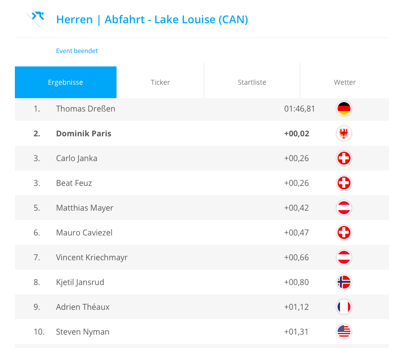
Task: Click South Tyrol flag beside Dominik Paris
Action: tap(344, 133)
